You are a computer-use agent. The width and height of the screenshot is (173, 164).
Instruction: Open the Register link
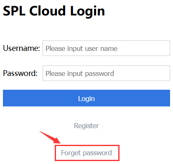86,126
